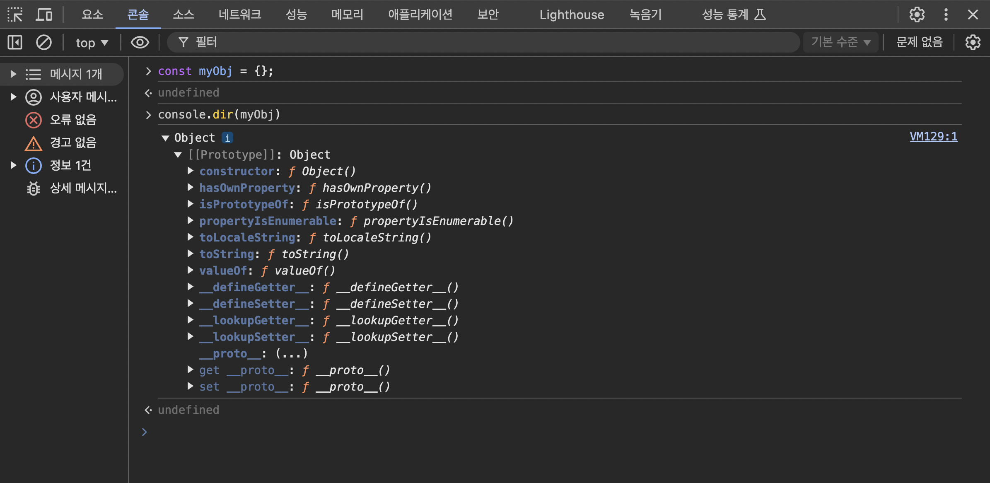Open the VM129:1 source link

(933, 137)
